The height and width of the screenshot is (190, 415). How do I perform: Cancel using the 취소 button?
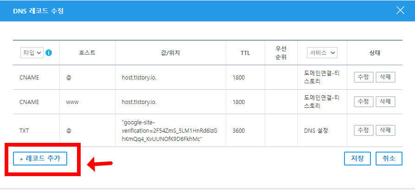click(389, 158)
